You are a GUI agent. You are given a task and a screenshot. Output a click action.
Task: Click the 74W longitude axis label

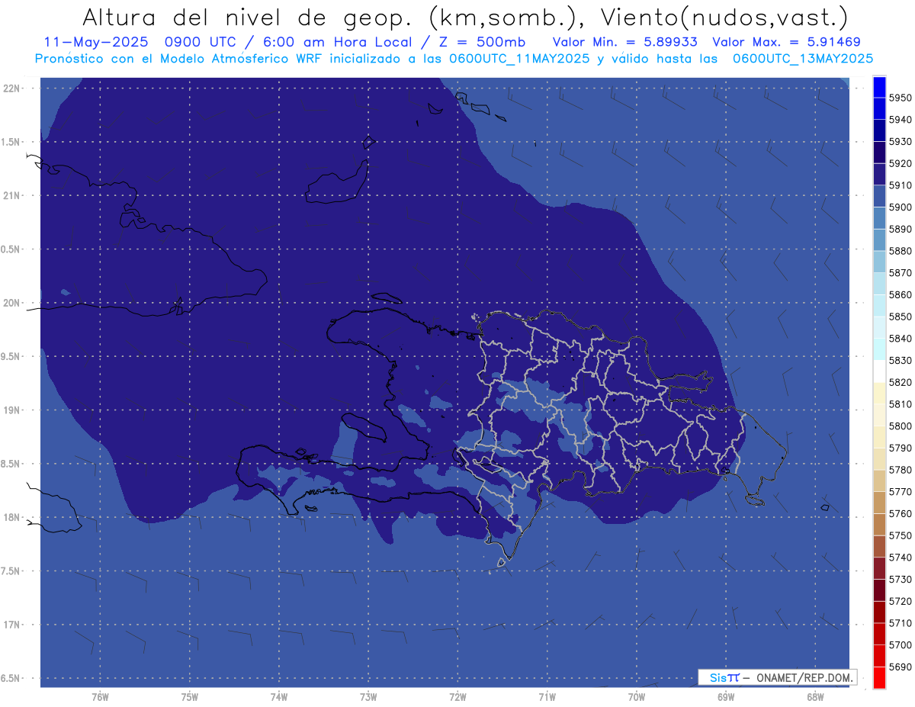[x=278, y=697]
